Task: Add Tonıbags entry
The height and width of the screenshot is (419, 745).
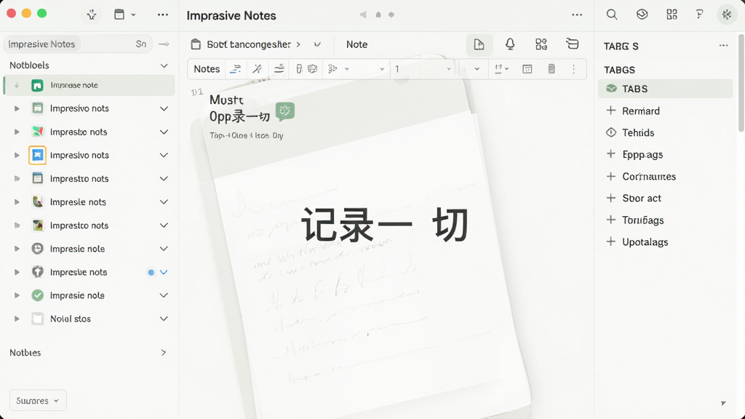Action: click(x=611, y=220)
